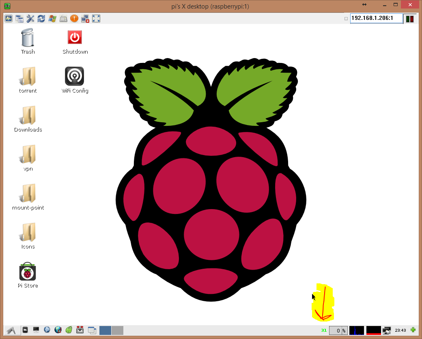Send Windows Start key to remote
Viewport: 422px width, 339px height.
tap(52, 19)
